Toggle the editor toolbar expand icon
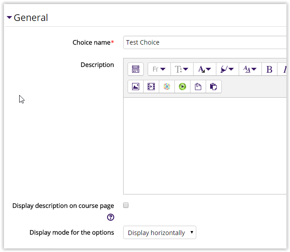The height and width of the screenshot is (252, 290). pos(136,69)
